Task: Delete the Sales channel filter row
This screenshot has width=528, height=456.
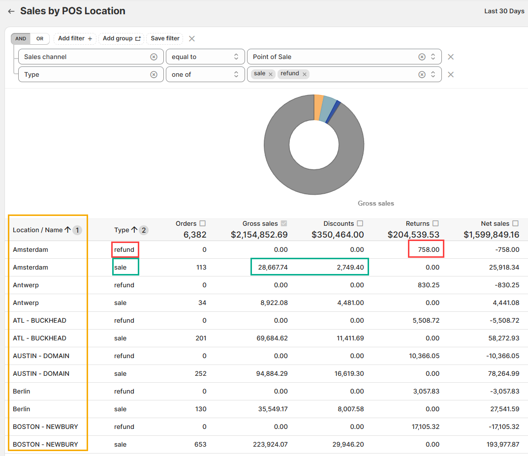Action: 450,57
